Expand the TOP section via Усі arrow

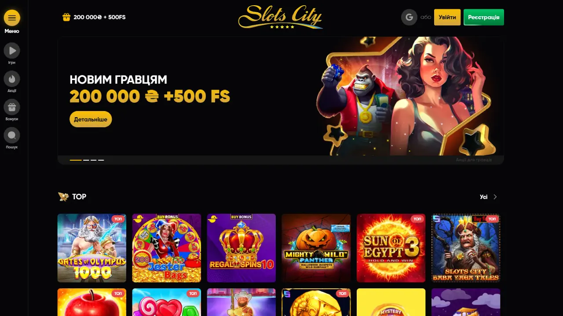(x=489, y=197)
